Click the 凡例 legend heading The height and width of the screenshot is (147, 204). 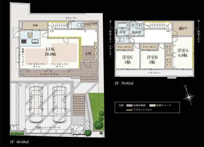click(x=121, y=105)
